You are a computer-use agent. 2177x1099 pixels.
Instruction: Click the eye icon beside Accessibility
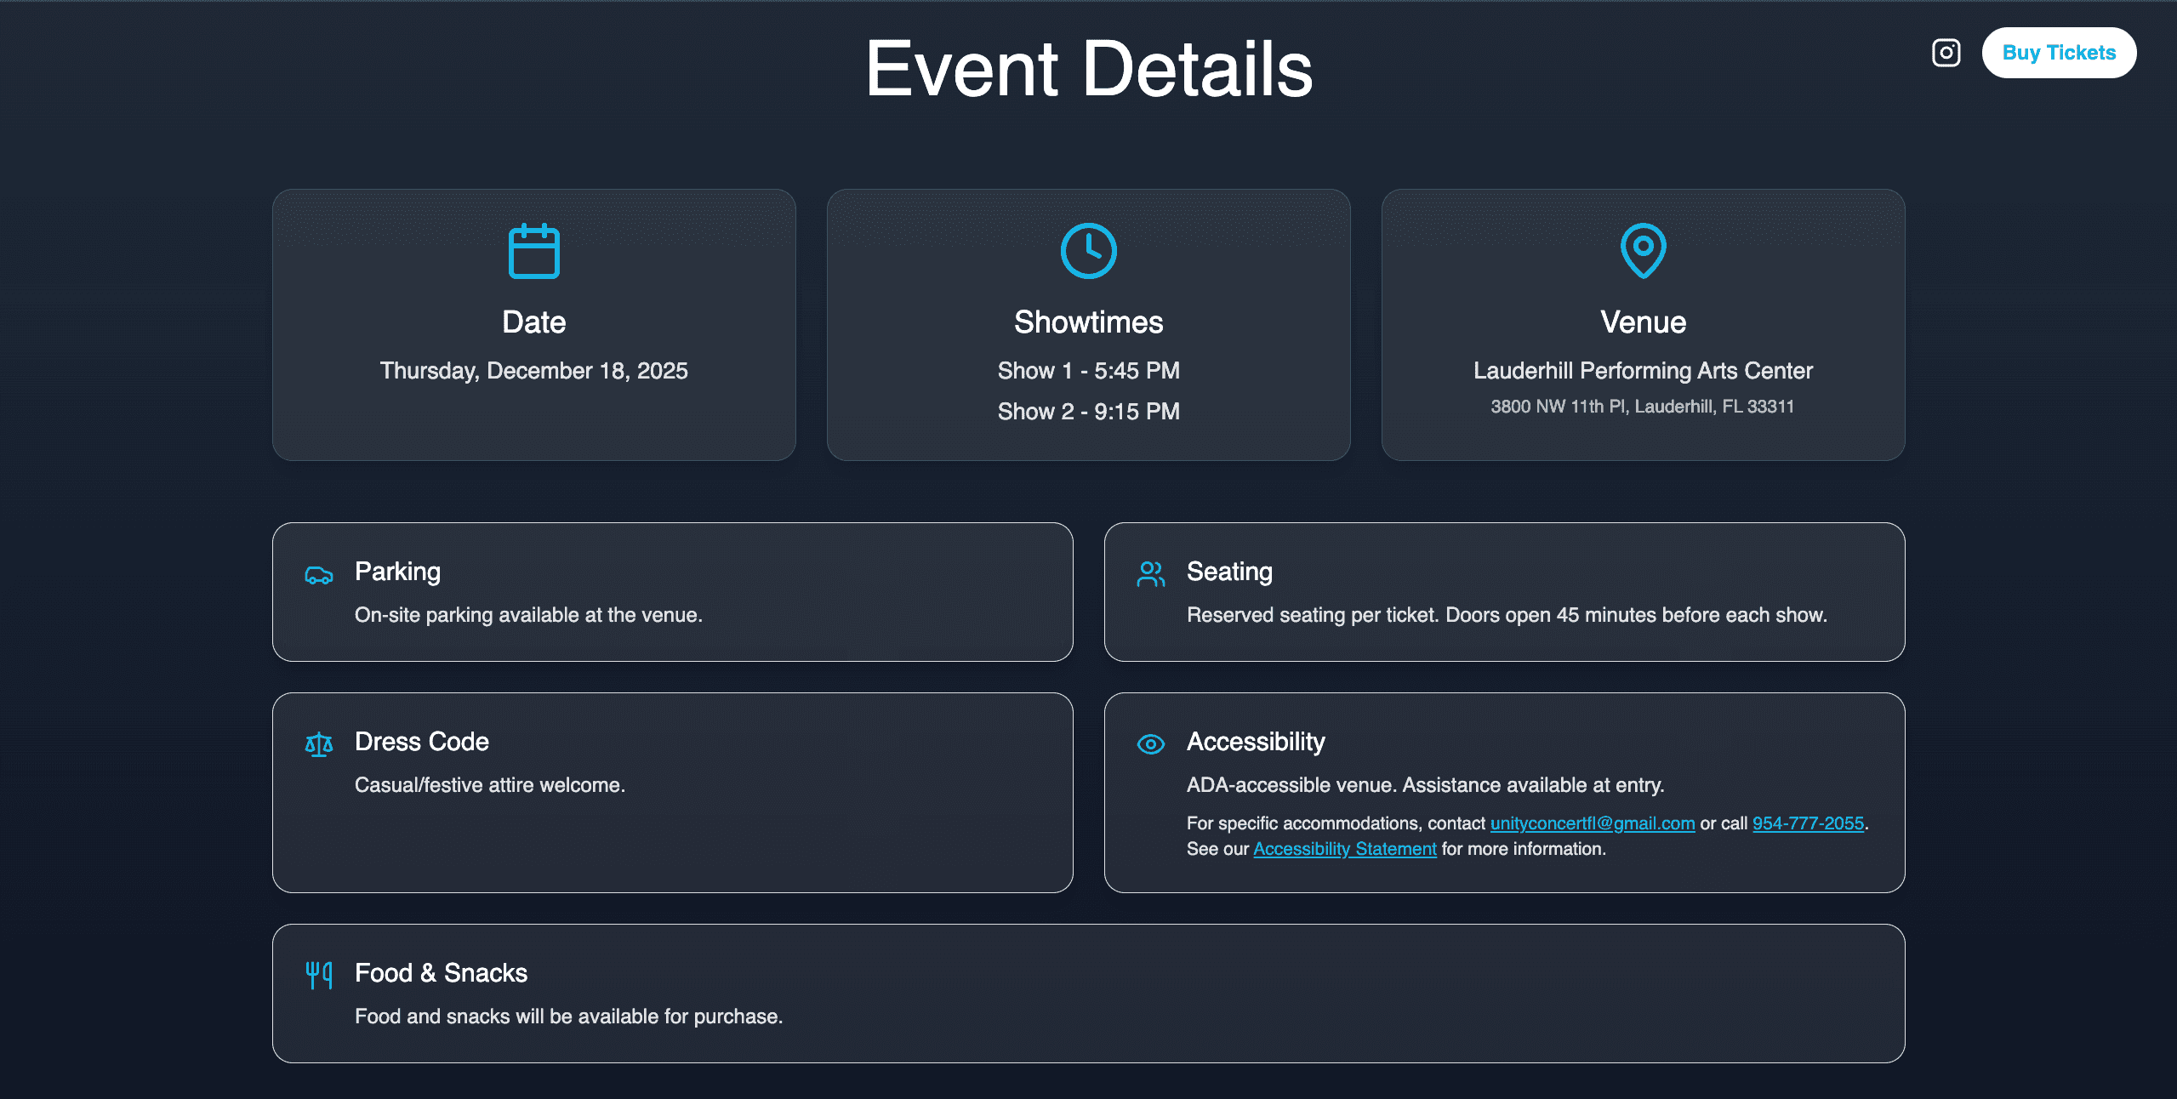click(x=1150, y=743)
